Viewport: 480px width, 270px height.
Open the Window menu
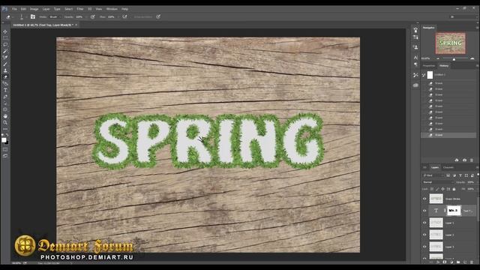click(112, 9)
